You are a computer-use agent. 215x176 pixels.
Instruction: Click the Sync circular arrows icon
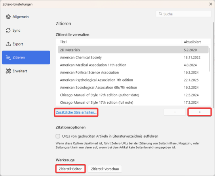8,30
